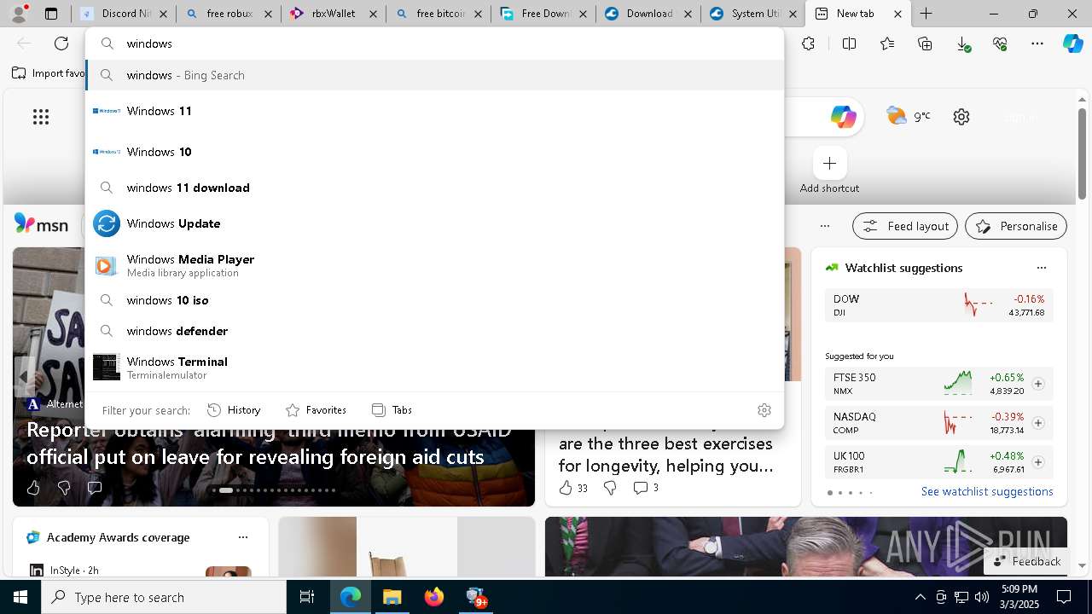Select 'windows defender' suggestion
The height and width of the screenshot is (614, 1092).
click(x=435, y=331)
